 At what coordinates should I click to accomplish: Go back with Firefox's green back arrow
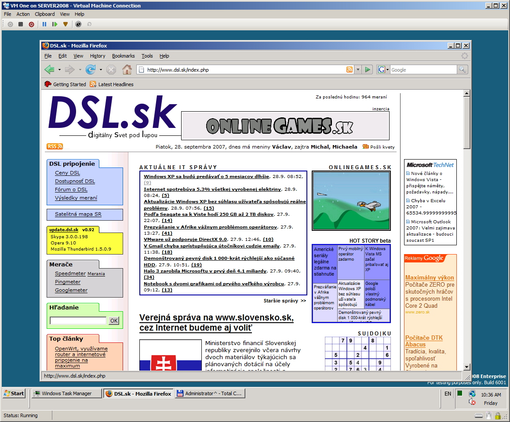49,69
